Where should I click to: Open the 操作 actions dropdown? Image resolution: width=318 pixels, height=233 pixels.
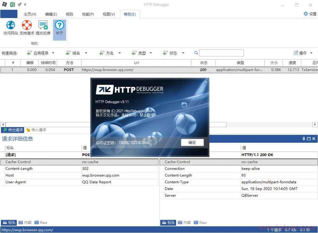click(x=303, y=53)
